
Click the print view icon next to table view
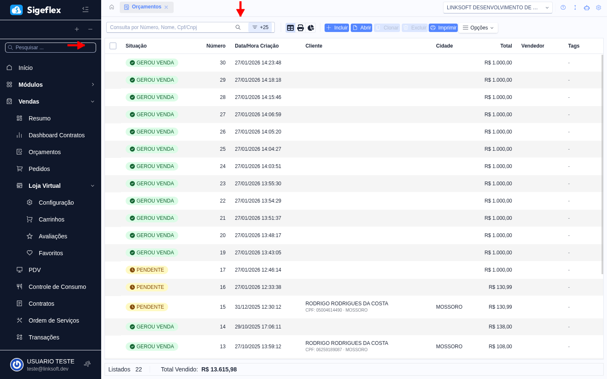(301, 27)
